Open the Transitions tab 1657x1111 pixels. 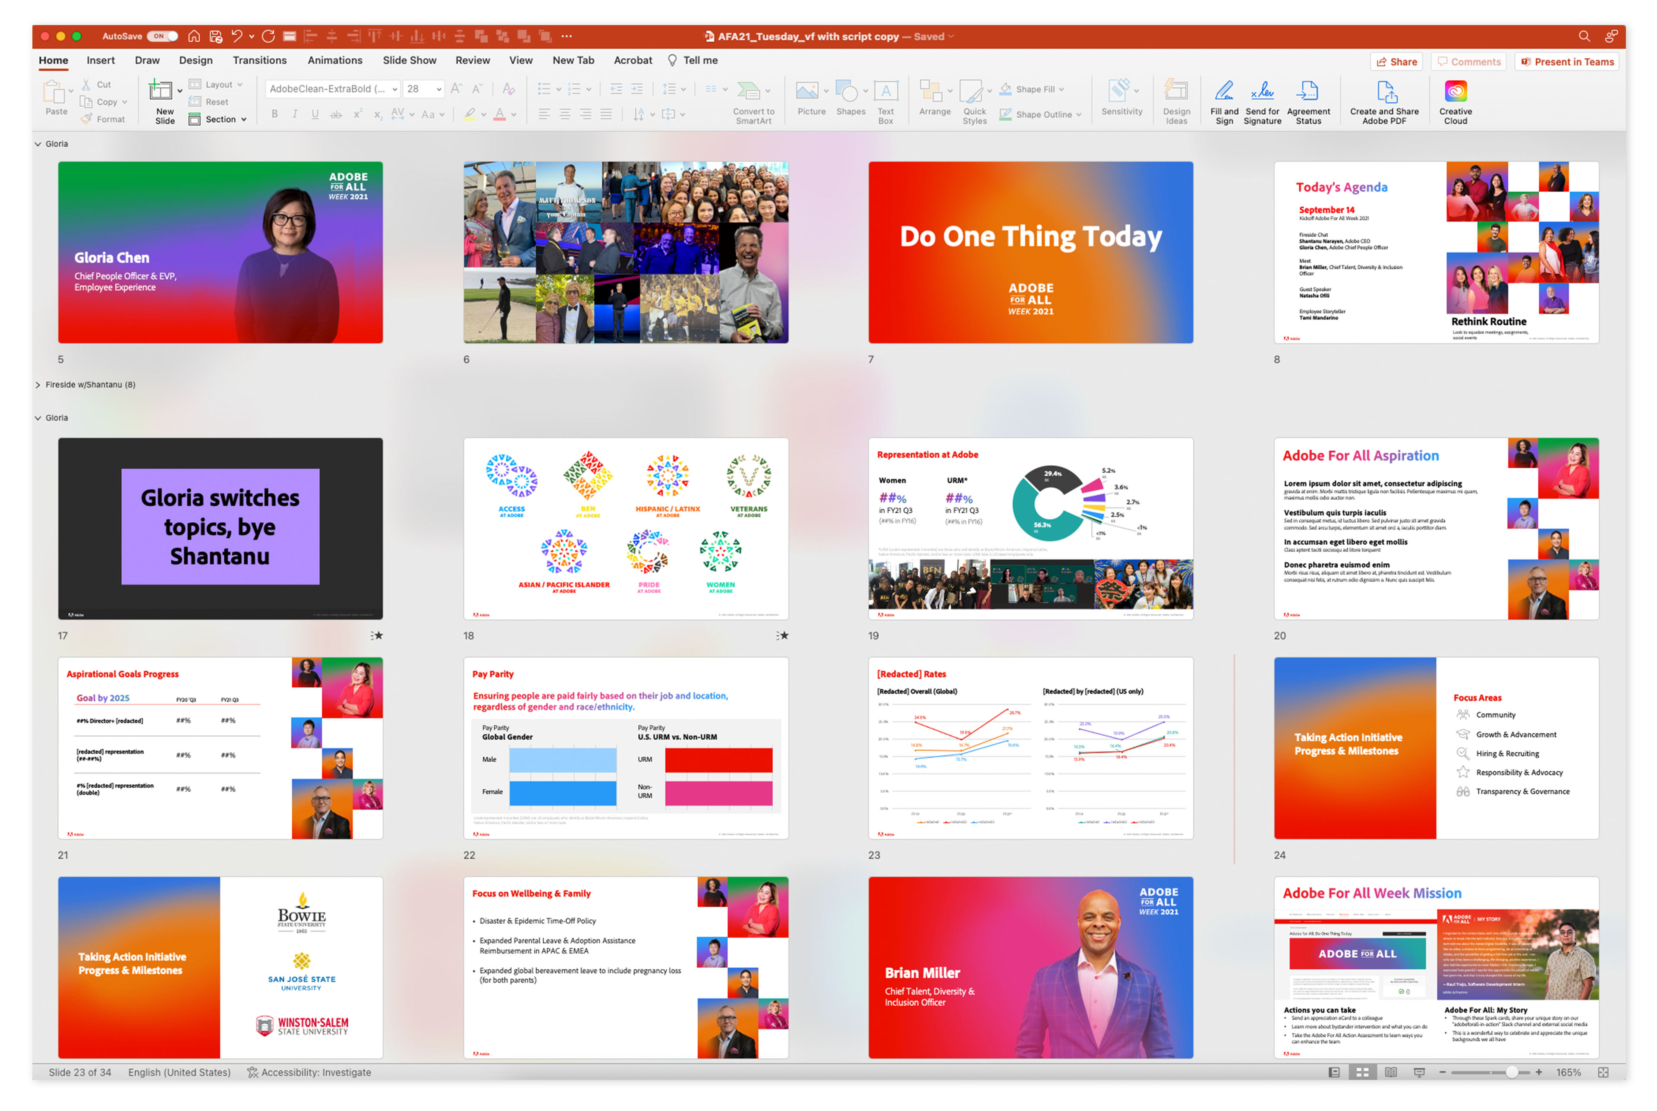tap(260, 60)
